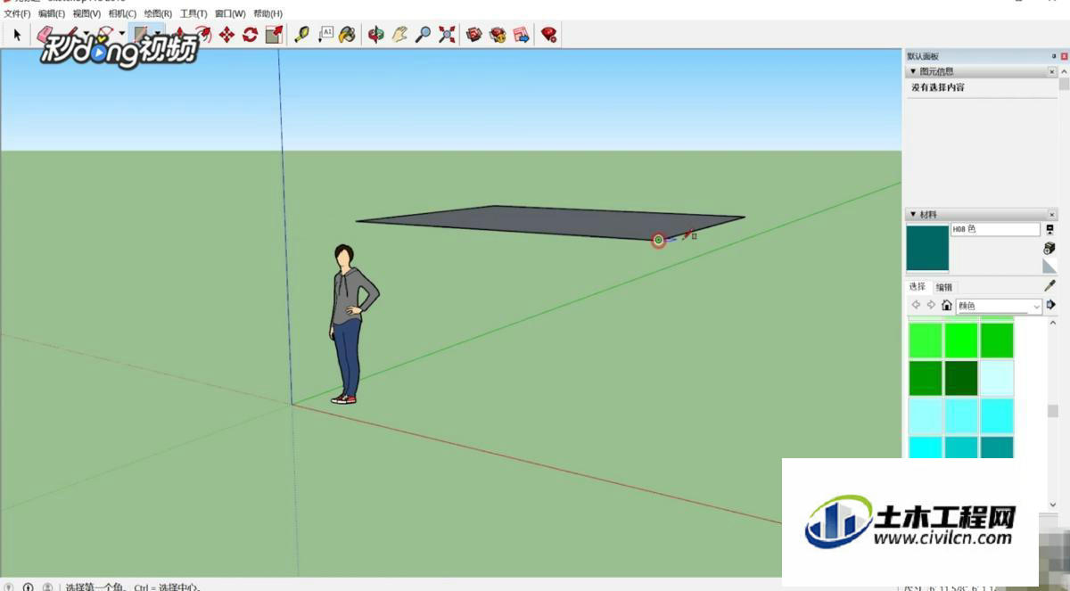Click the 没有选择内容 text
Image resolution: width=1070 pixels, height=591 pixels.
pyautogui.click(x=937, y=87)
